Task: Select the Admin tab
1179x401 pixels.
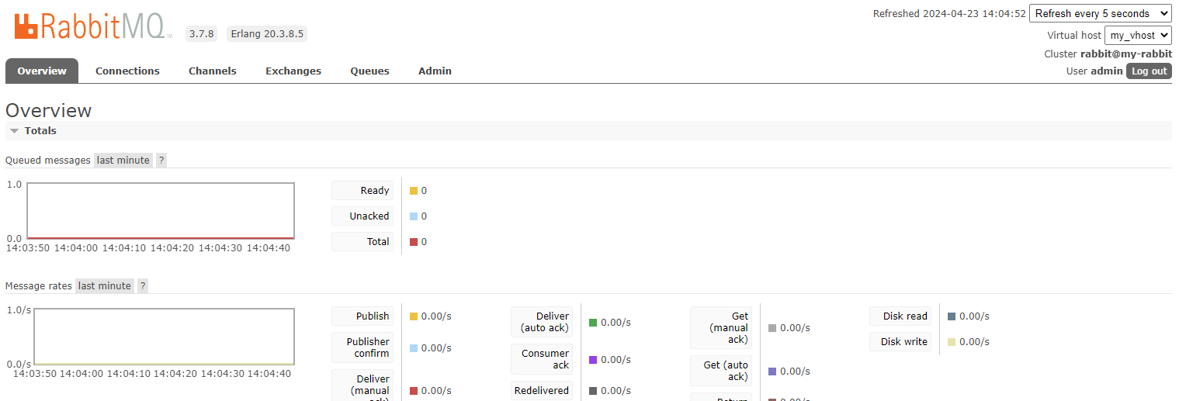Action: pyautogui.click(x=435, y=71)
